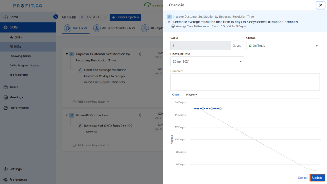Collapse the PowerBI Connection objective
Viewport: 327px width, 184px height.
pyautogui.click(x=67, y=115)
